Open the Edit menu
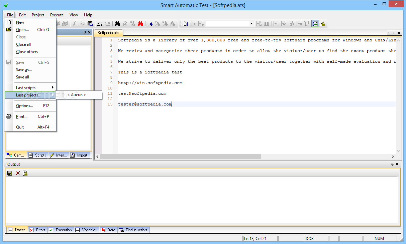Screen dimensions: 406x244 (22, 15)
